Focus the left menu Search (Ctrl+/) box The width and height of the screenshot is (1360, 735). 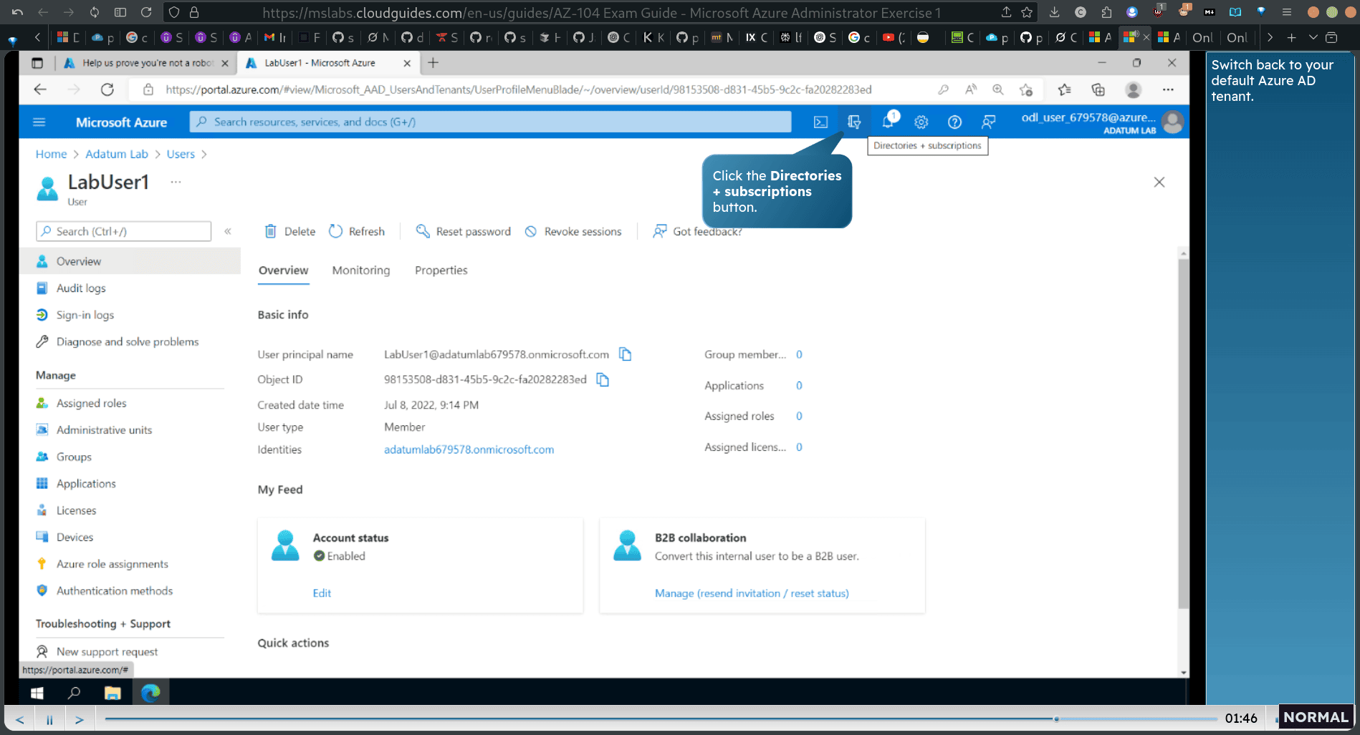point(124,231)
